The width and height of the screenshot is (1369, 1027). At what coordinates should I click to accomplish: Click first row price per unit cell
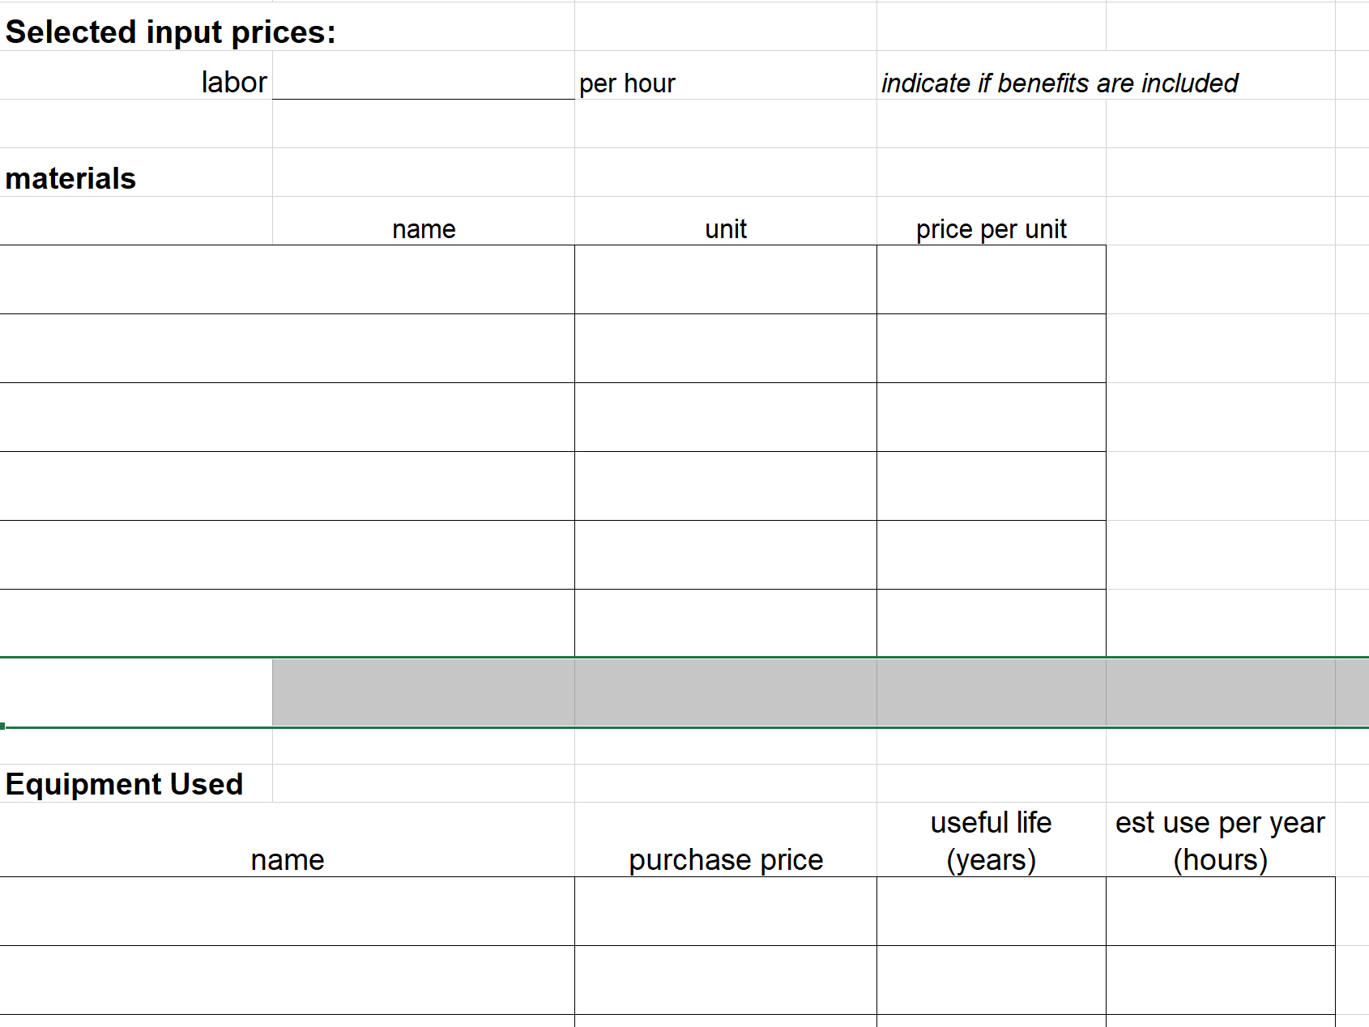992,279
